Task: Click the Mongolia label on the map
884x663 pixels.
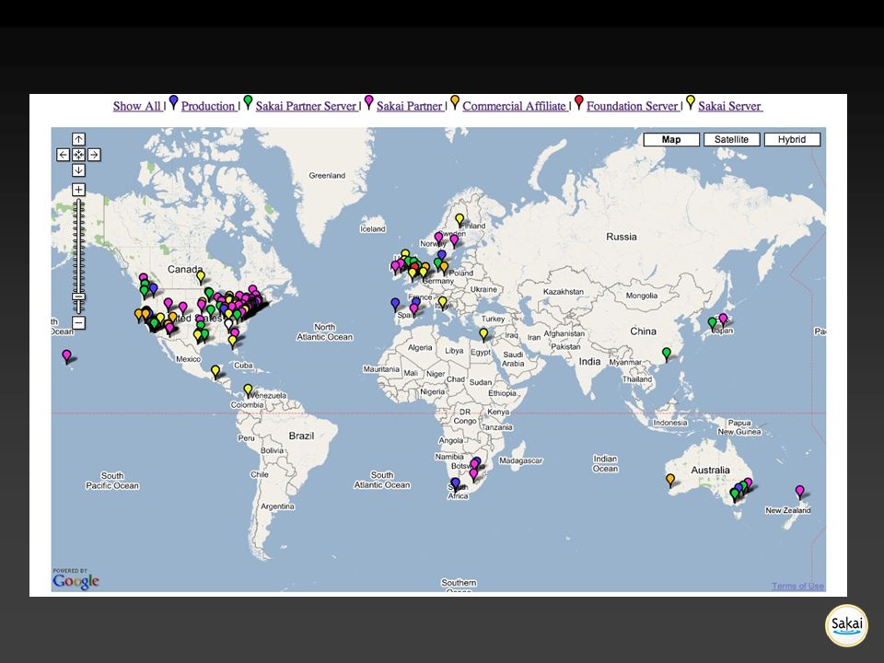Action: 642,296
